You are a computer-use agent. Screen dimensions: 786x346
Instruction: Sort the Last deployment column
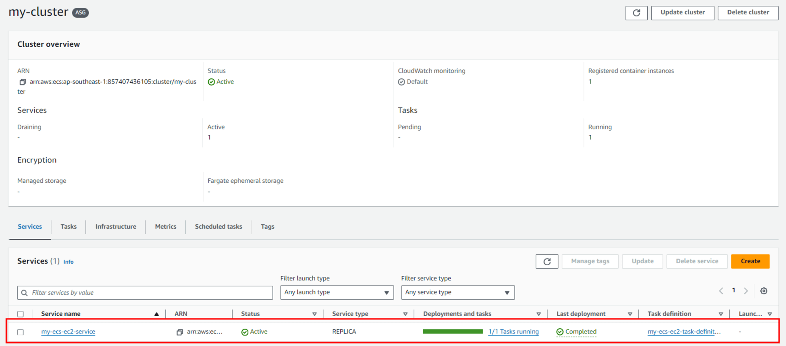[630, 314]
